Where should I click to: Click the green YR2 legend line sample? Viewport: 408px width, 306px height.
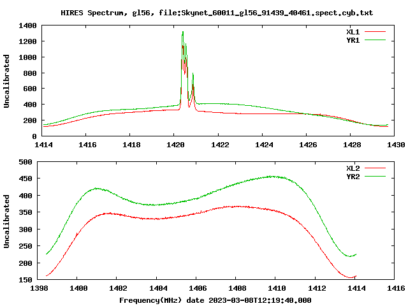(375, 177)
